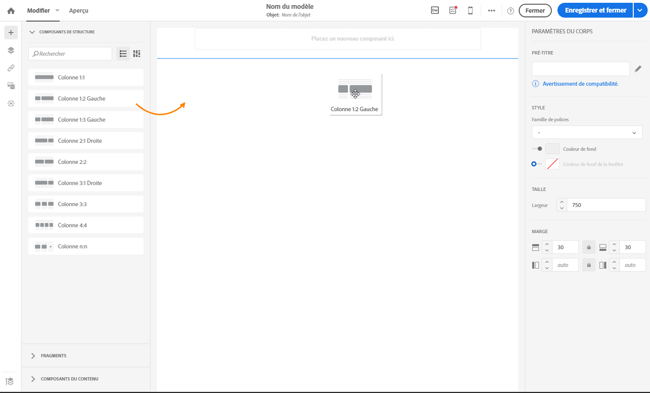Open the Avertissement de compatibilité link
650x393 pixels.
580,84
